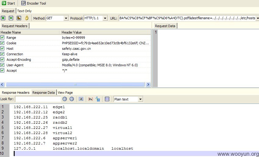Select the bytes=0-99999 Range value
This screenshot has width=259, height=157.
coord(74,38)
